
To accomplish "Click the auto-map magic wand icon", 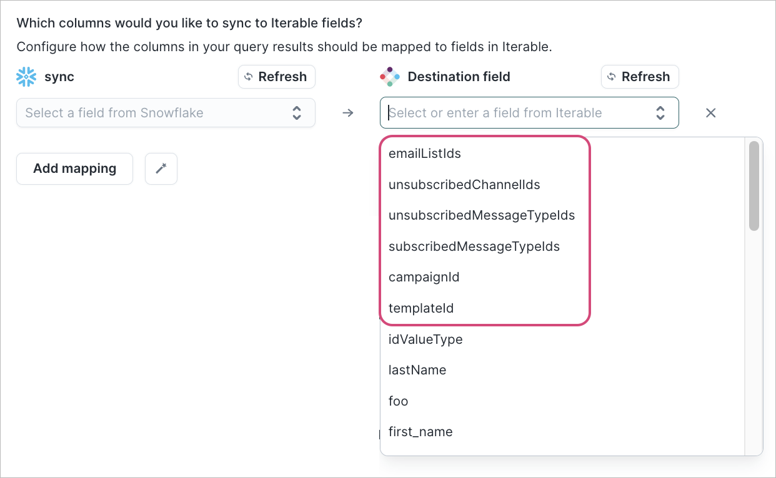I will pos(161,168).
